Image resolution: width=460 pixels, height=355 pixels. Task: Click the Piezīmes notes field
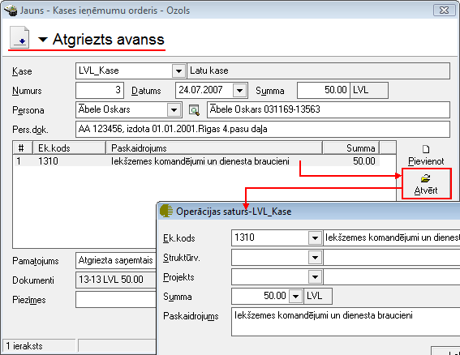click(115, 300)
